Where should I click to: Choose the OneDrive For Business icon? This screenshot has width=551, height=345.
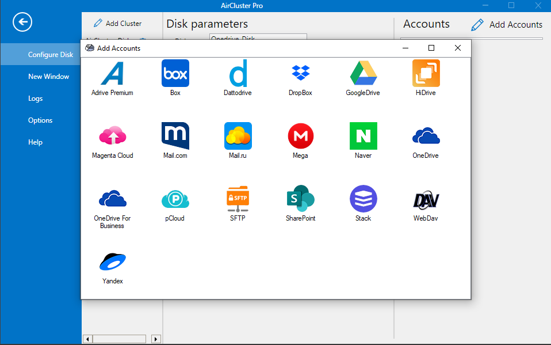coord(113,199)
